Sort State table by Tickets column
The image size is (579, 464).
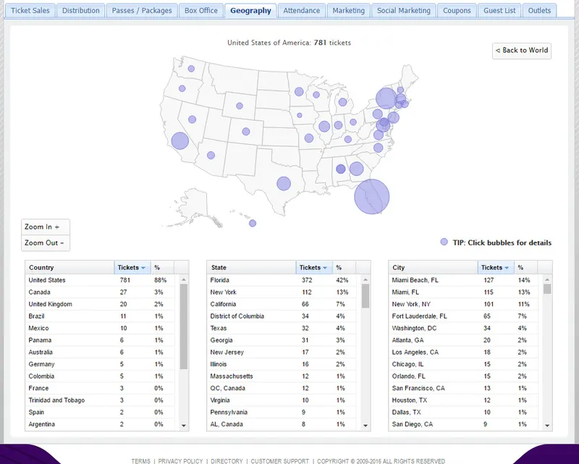click(x=313, y=267)
